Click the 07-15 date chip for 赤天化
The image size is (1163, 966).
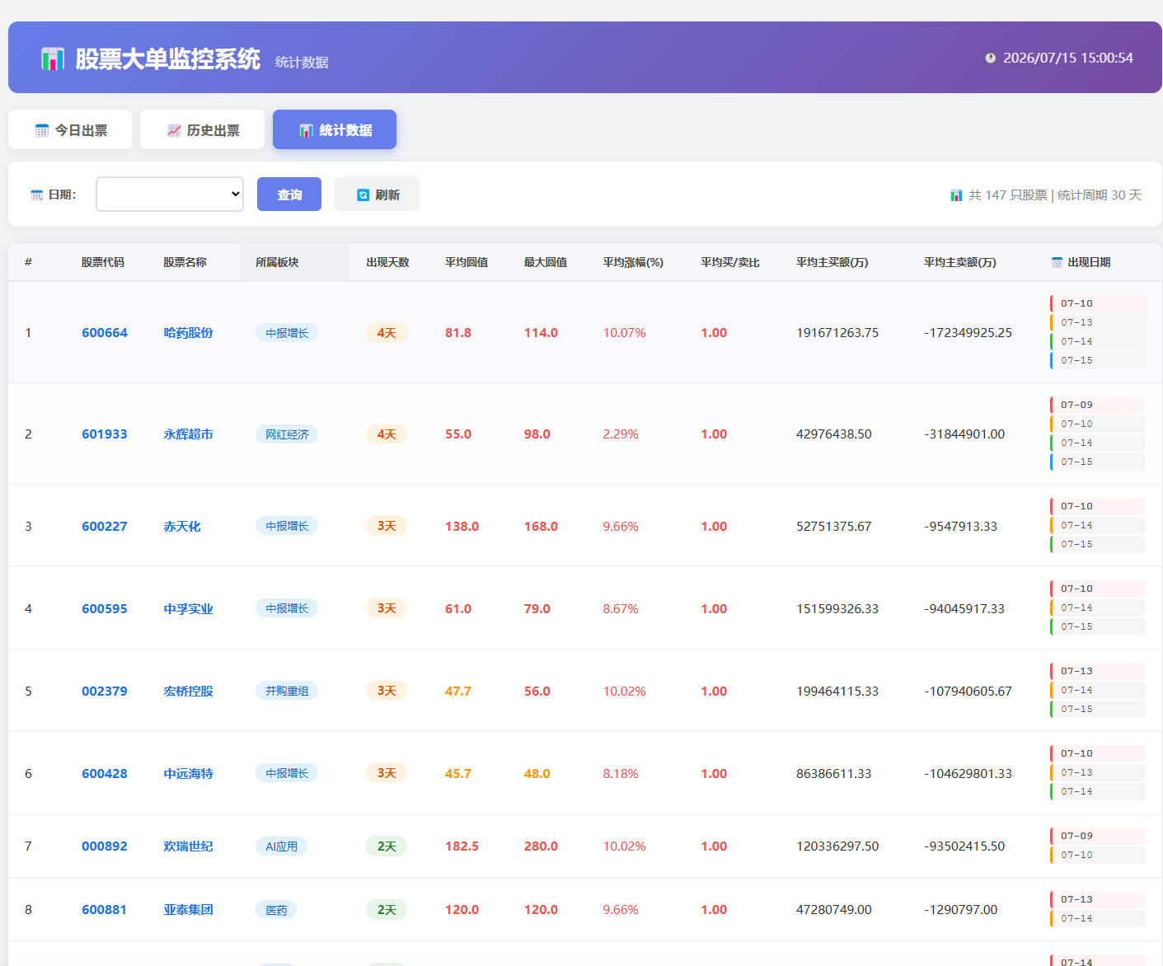1098,544
